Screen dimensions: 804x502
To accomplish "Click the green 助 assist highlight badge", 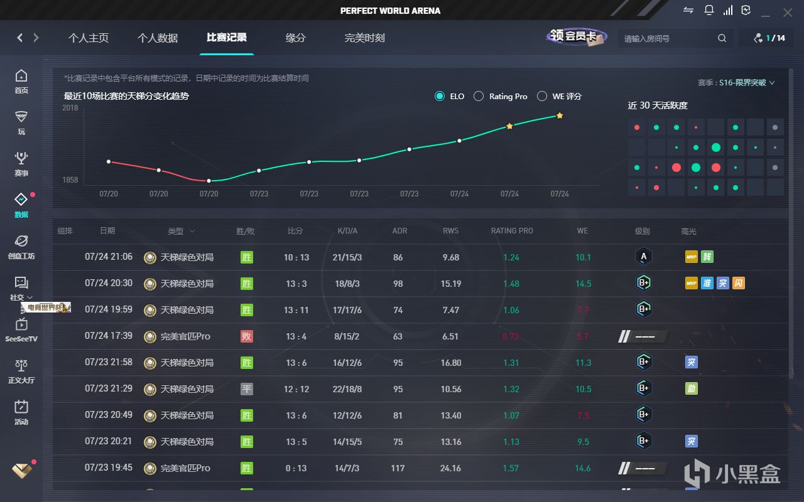I will pos(692,388).
